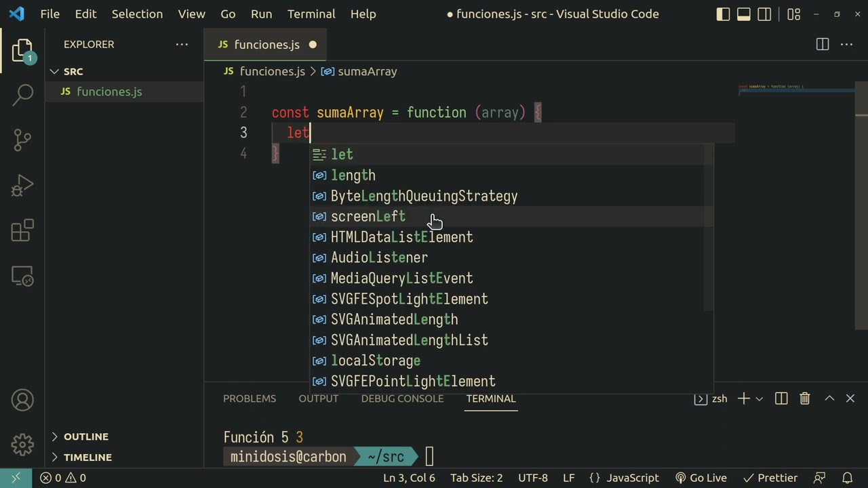Toggle the bottom panel layout button
The image size is (868, 488).
[x=743, y=14]
